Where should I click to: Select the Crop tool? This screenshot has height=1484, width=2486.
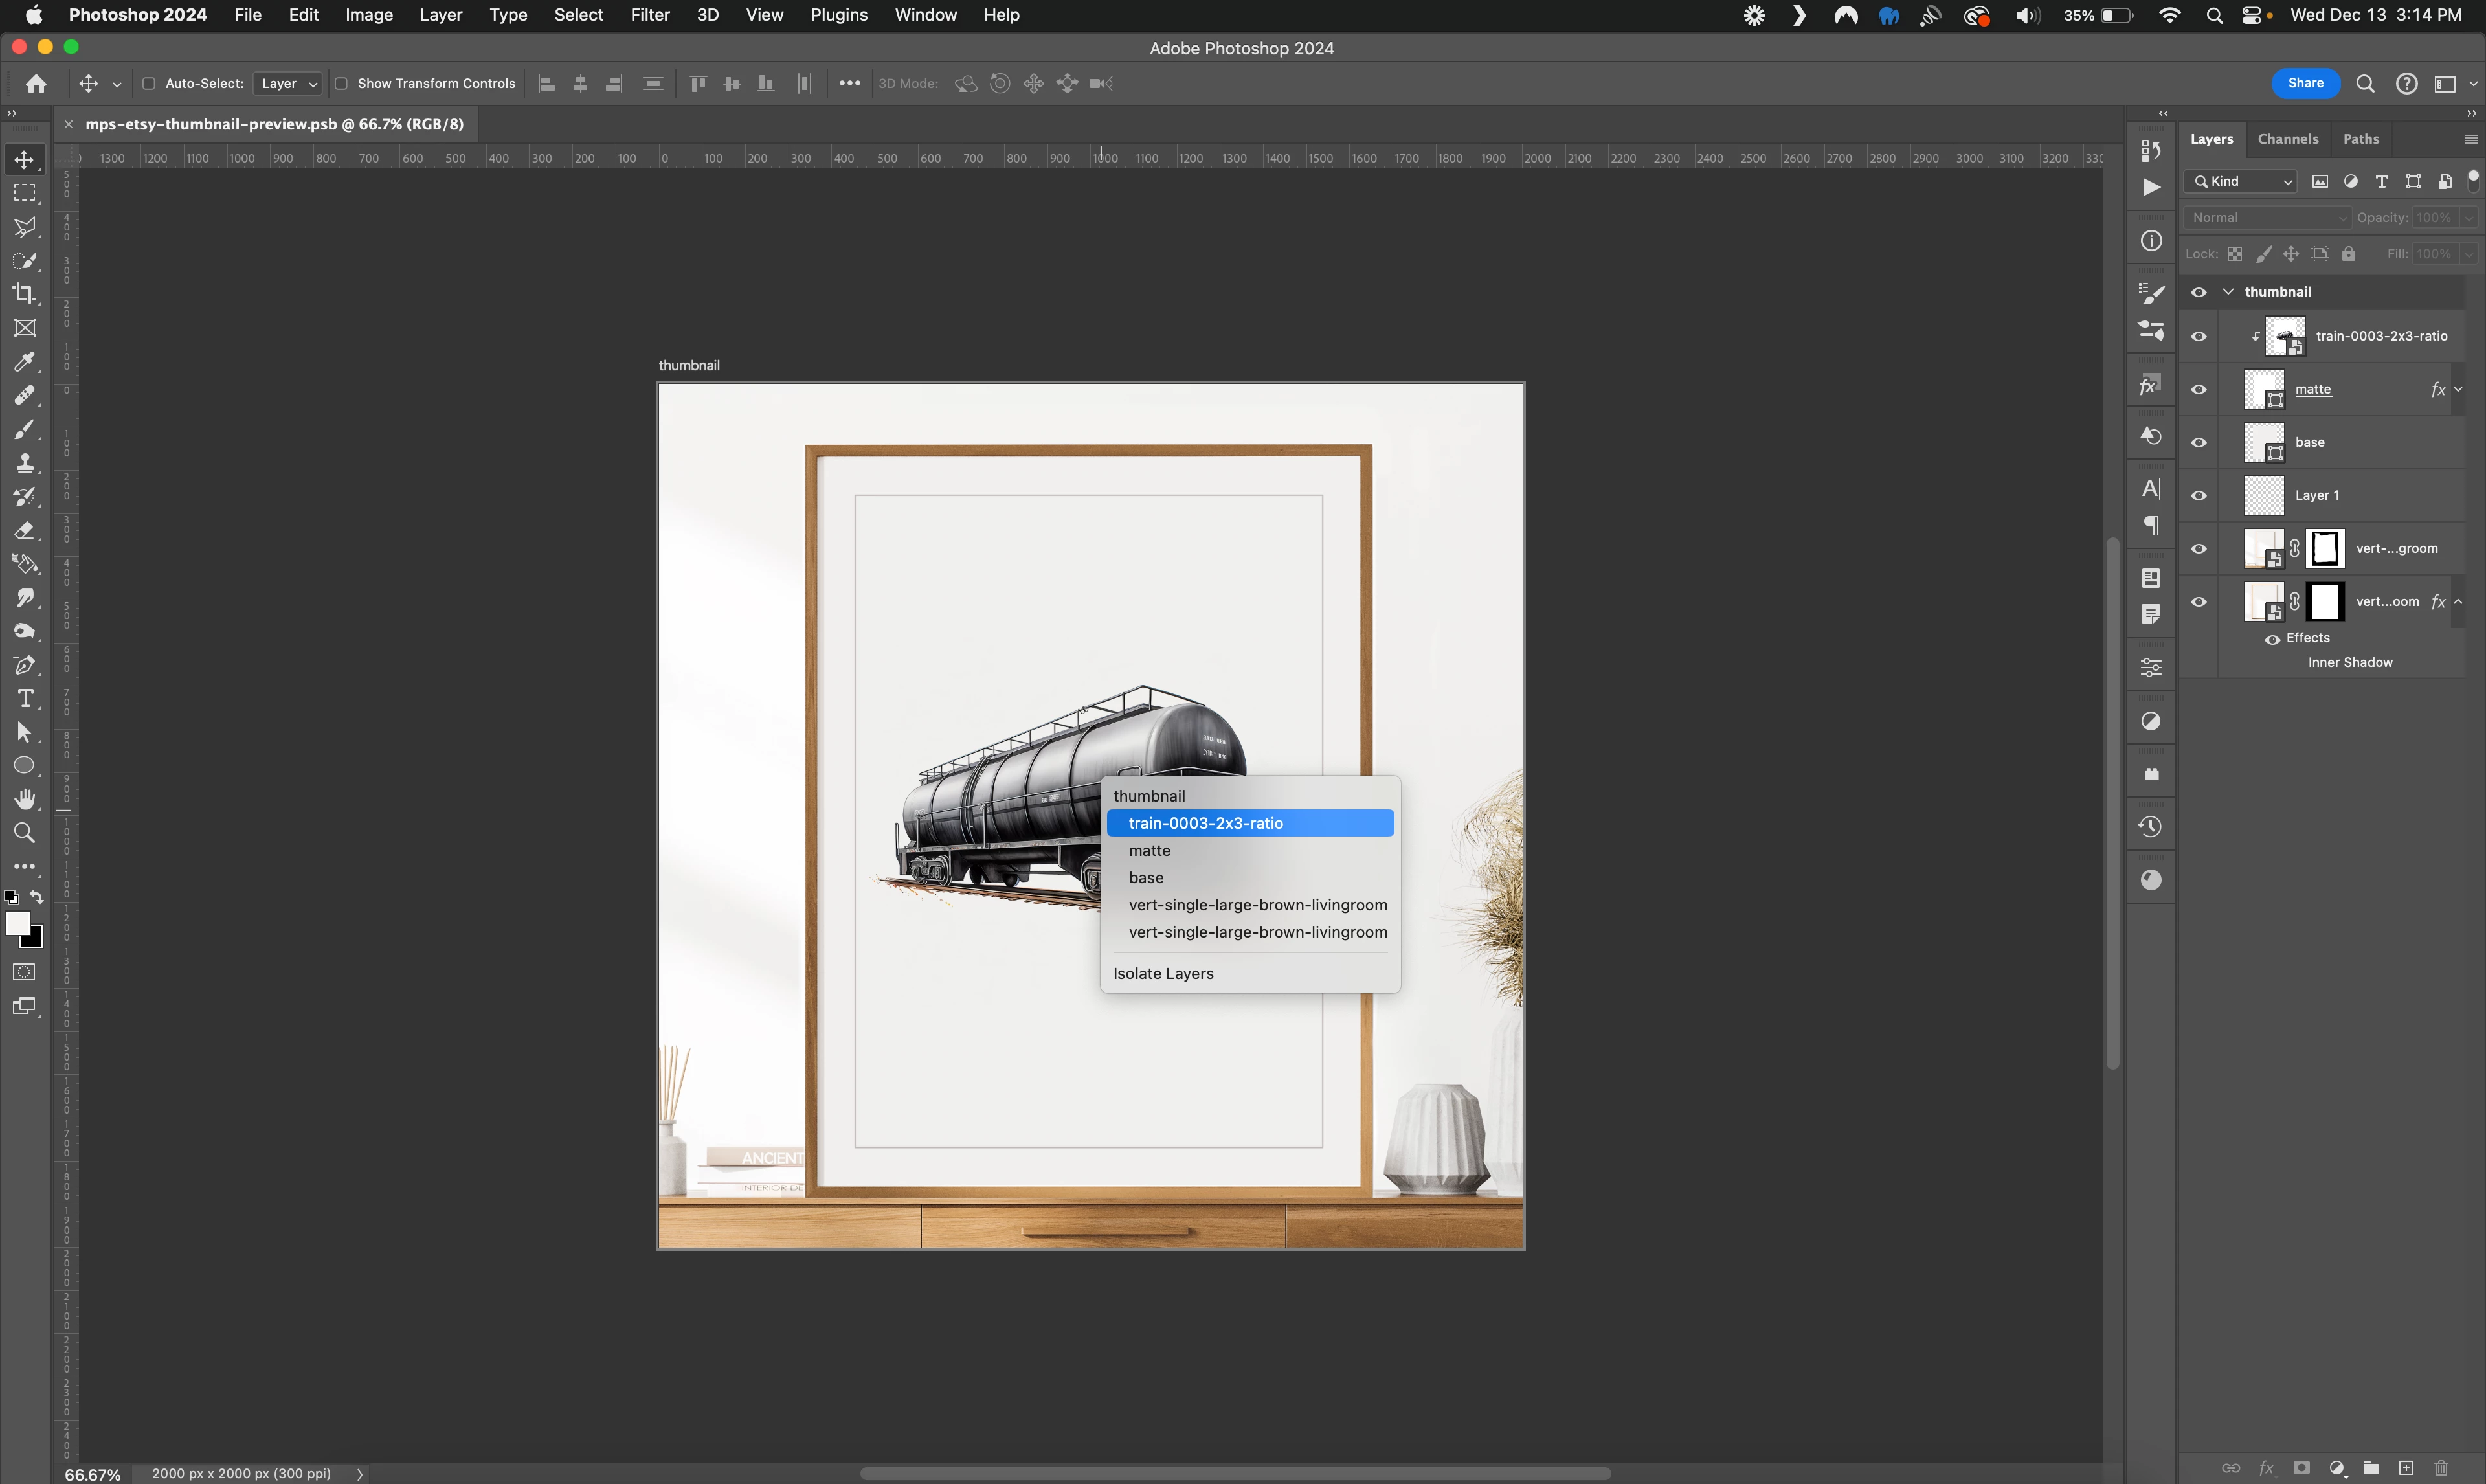(x=25, y=294)
